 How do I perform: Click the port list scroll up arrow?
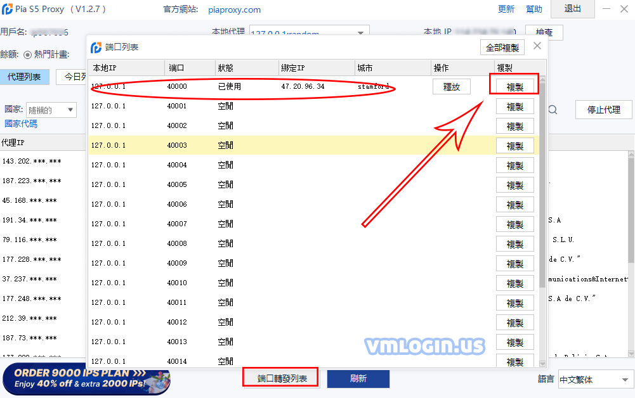point(542,79)
